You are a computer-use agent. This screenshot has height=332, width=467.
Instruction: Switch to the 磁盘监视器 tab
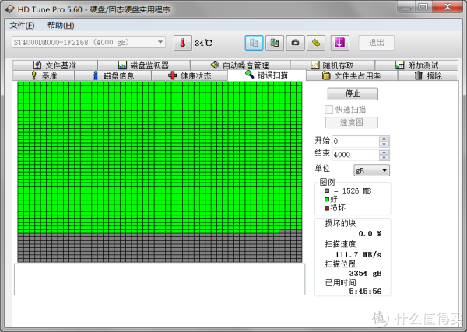144,65
